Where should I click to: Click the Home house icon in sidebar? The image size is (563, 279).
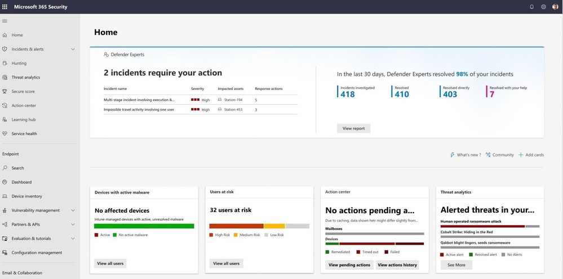[x=5, y=35]
